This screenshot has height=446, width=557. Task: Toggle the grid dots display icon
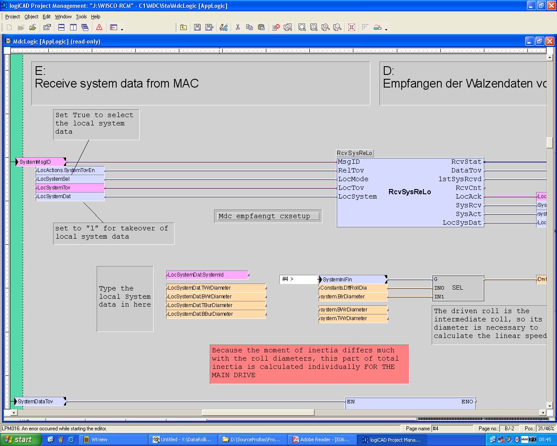pyautogui.click(x=365, y=27)
